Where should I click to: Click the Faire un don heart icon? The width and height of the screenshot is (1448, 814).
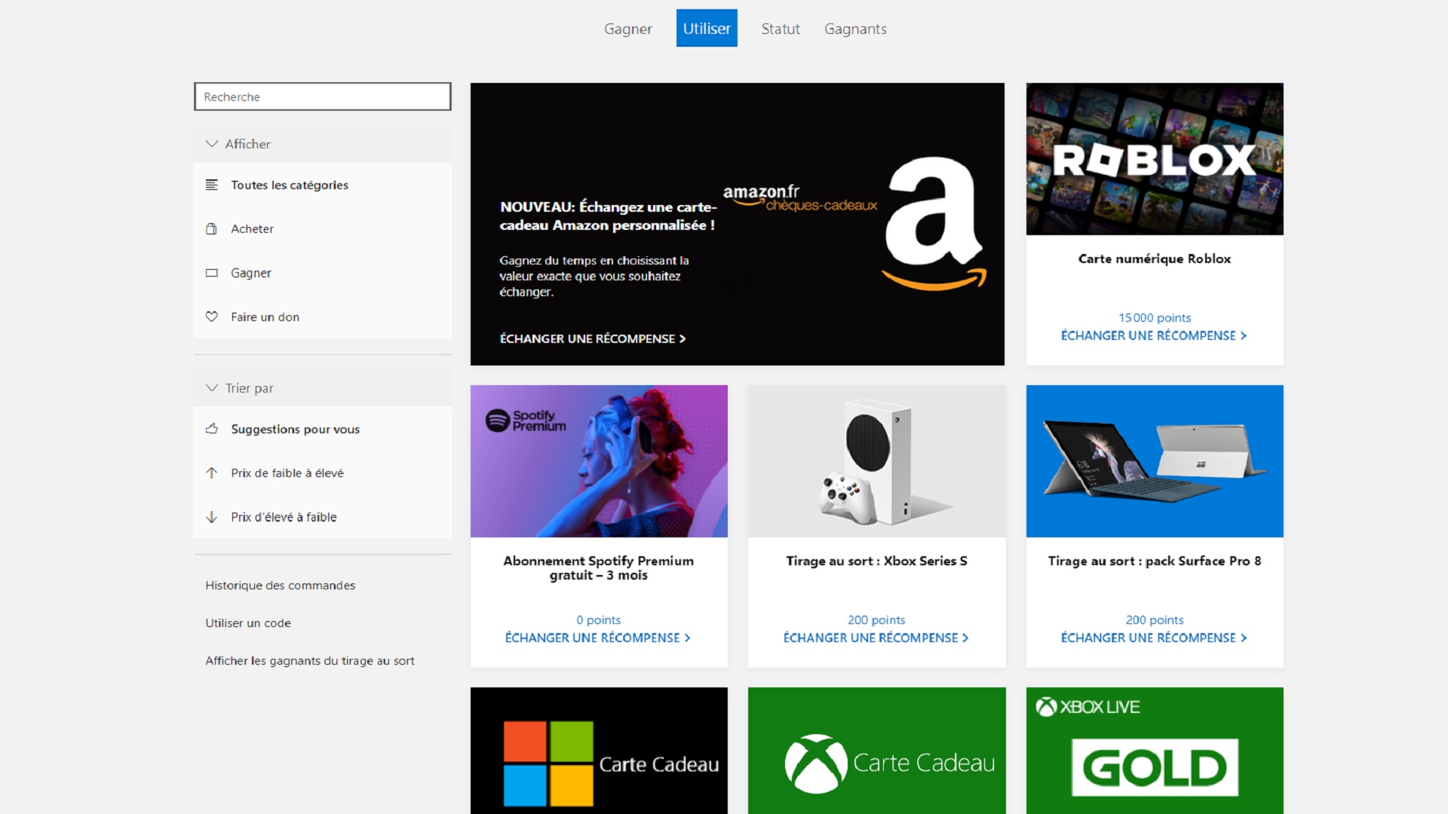tap(212, 317)
